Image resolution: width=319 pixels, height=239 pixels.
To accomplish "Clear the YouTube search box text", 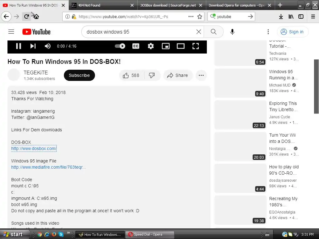I will (x=198, y=32).
